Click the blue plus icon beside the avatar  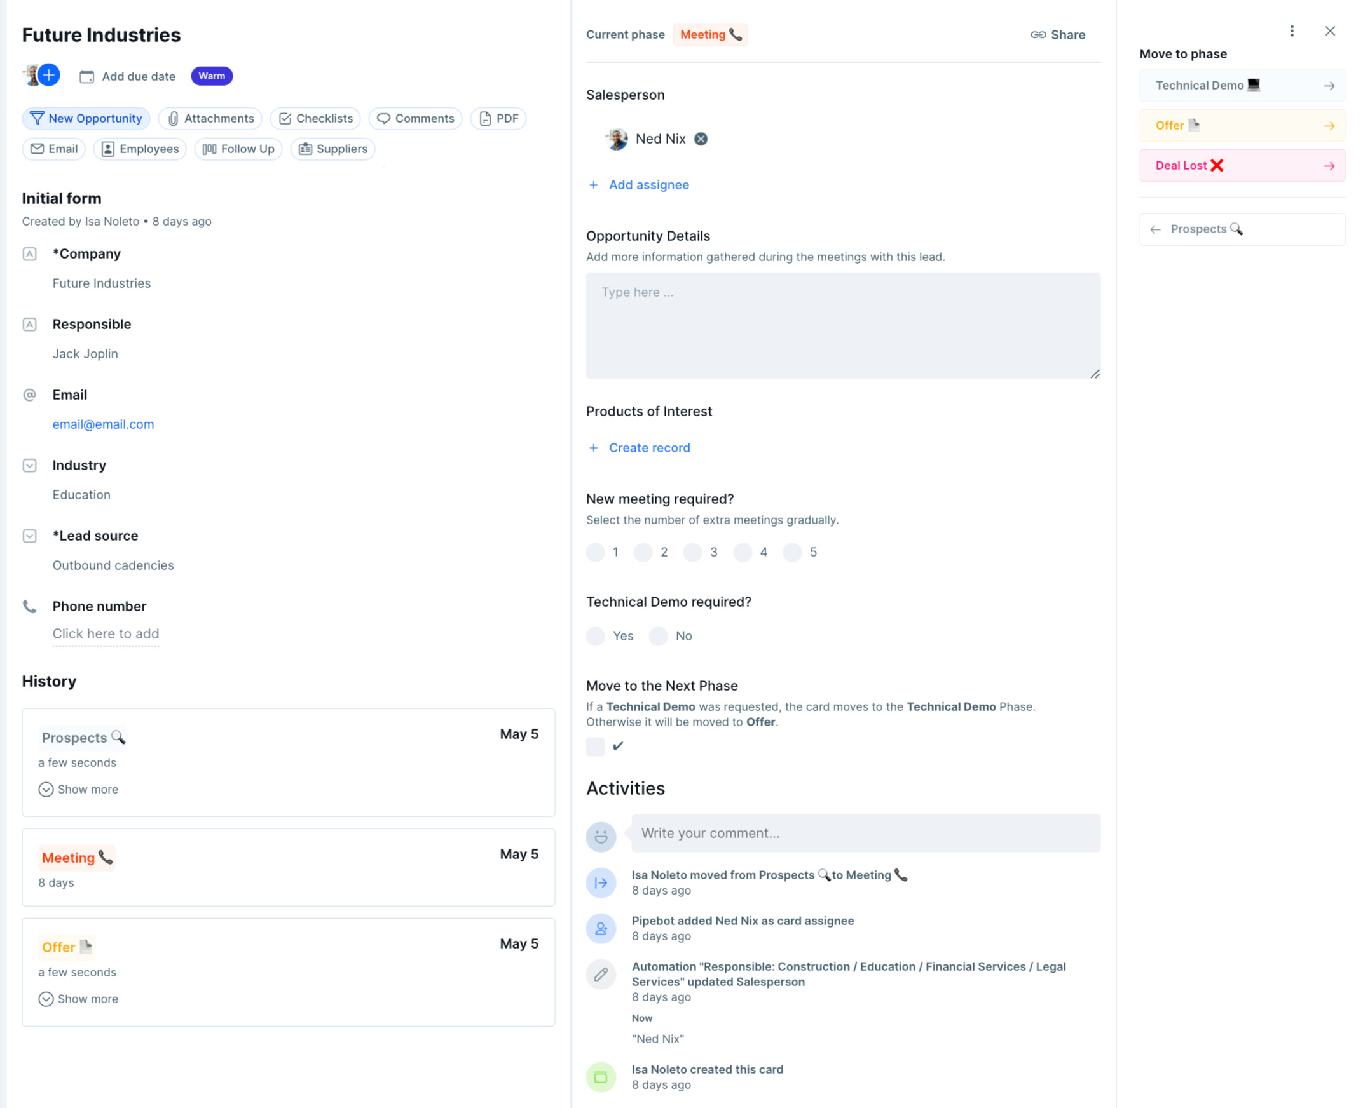coord(49,76)
